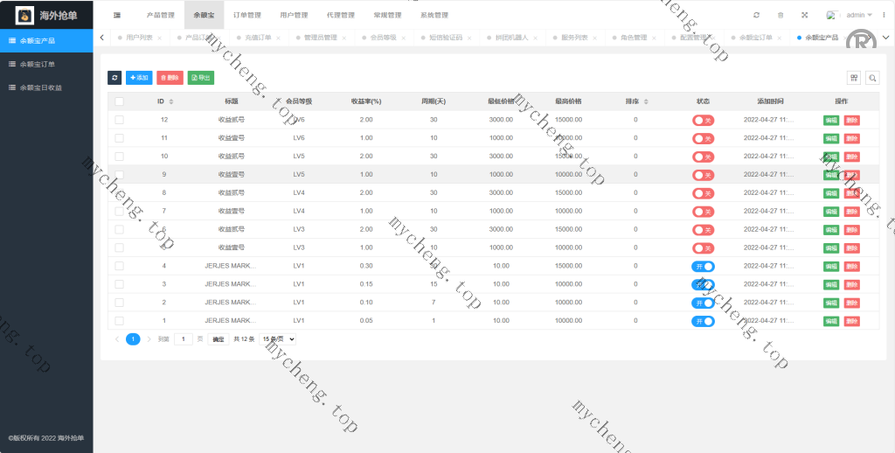Click the page number input field

pos(184,338)
